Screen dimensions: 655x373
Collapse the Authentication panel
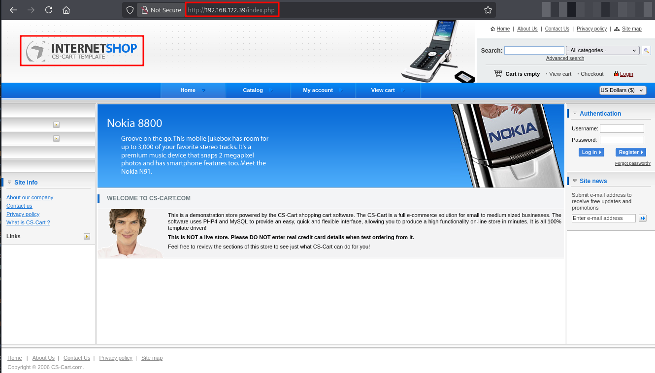575,113
